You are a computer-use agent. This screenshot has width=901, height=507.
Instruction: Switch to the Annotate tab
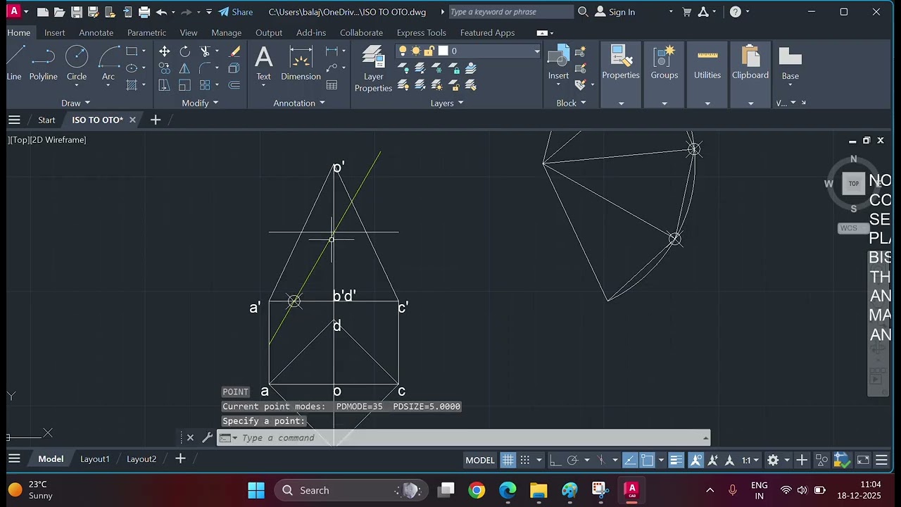click(x=96, y=32)
